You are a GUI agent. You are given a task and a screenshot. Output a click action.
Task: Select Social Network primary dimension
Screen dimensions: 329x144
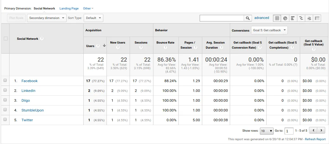point(44,9)
